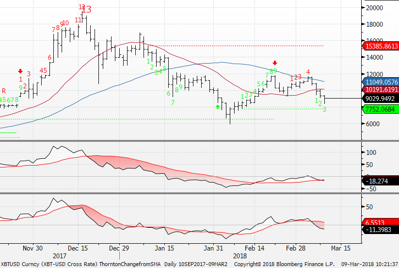Click the XBTUSD Curncy ticker text
This screenshot has height=268, width=399.
20,264
